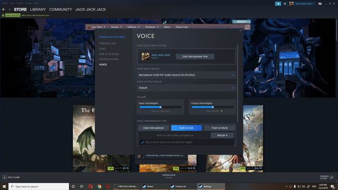Click JACK JACK JACK avatar in voice setup
338x190 pixels.
(146, 56)
